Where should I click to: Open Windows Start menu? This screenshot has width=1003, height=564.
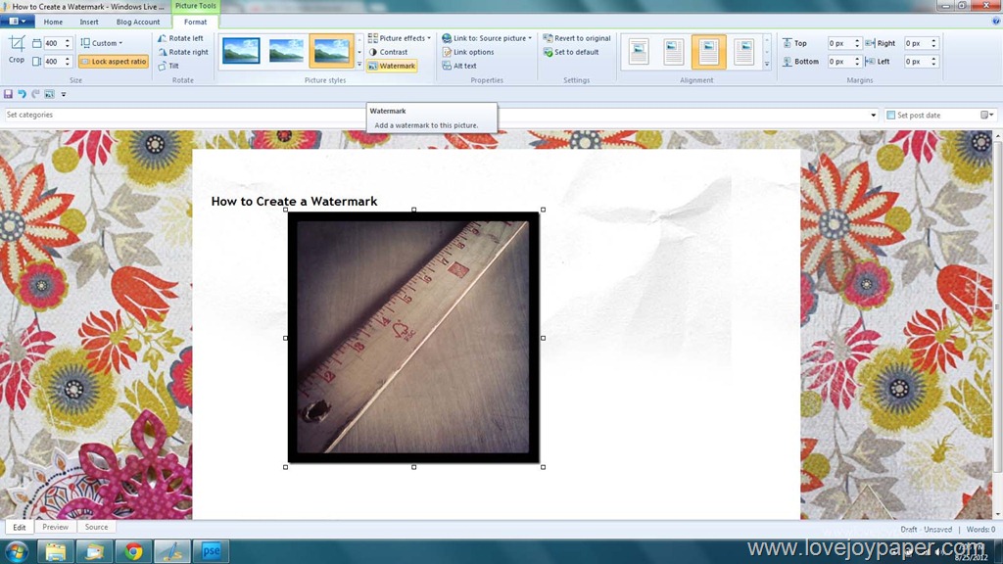tap(17, 551)
